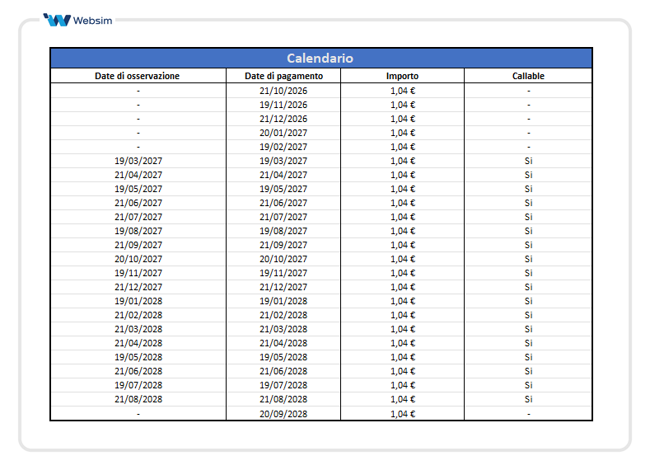This screenshot has width=650, height=470.
Task: Click payment date 21/04/2028 in second column
Action: [x=283, y=344]
